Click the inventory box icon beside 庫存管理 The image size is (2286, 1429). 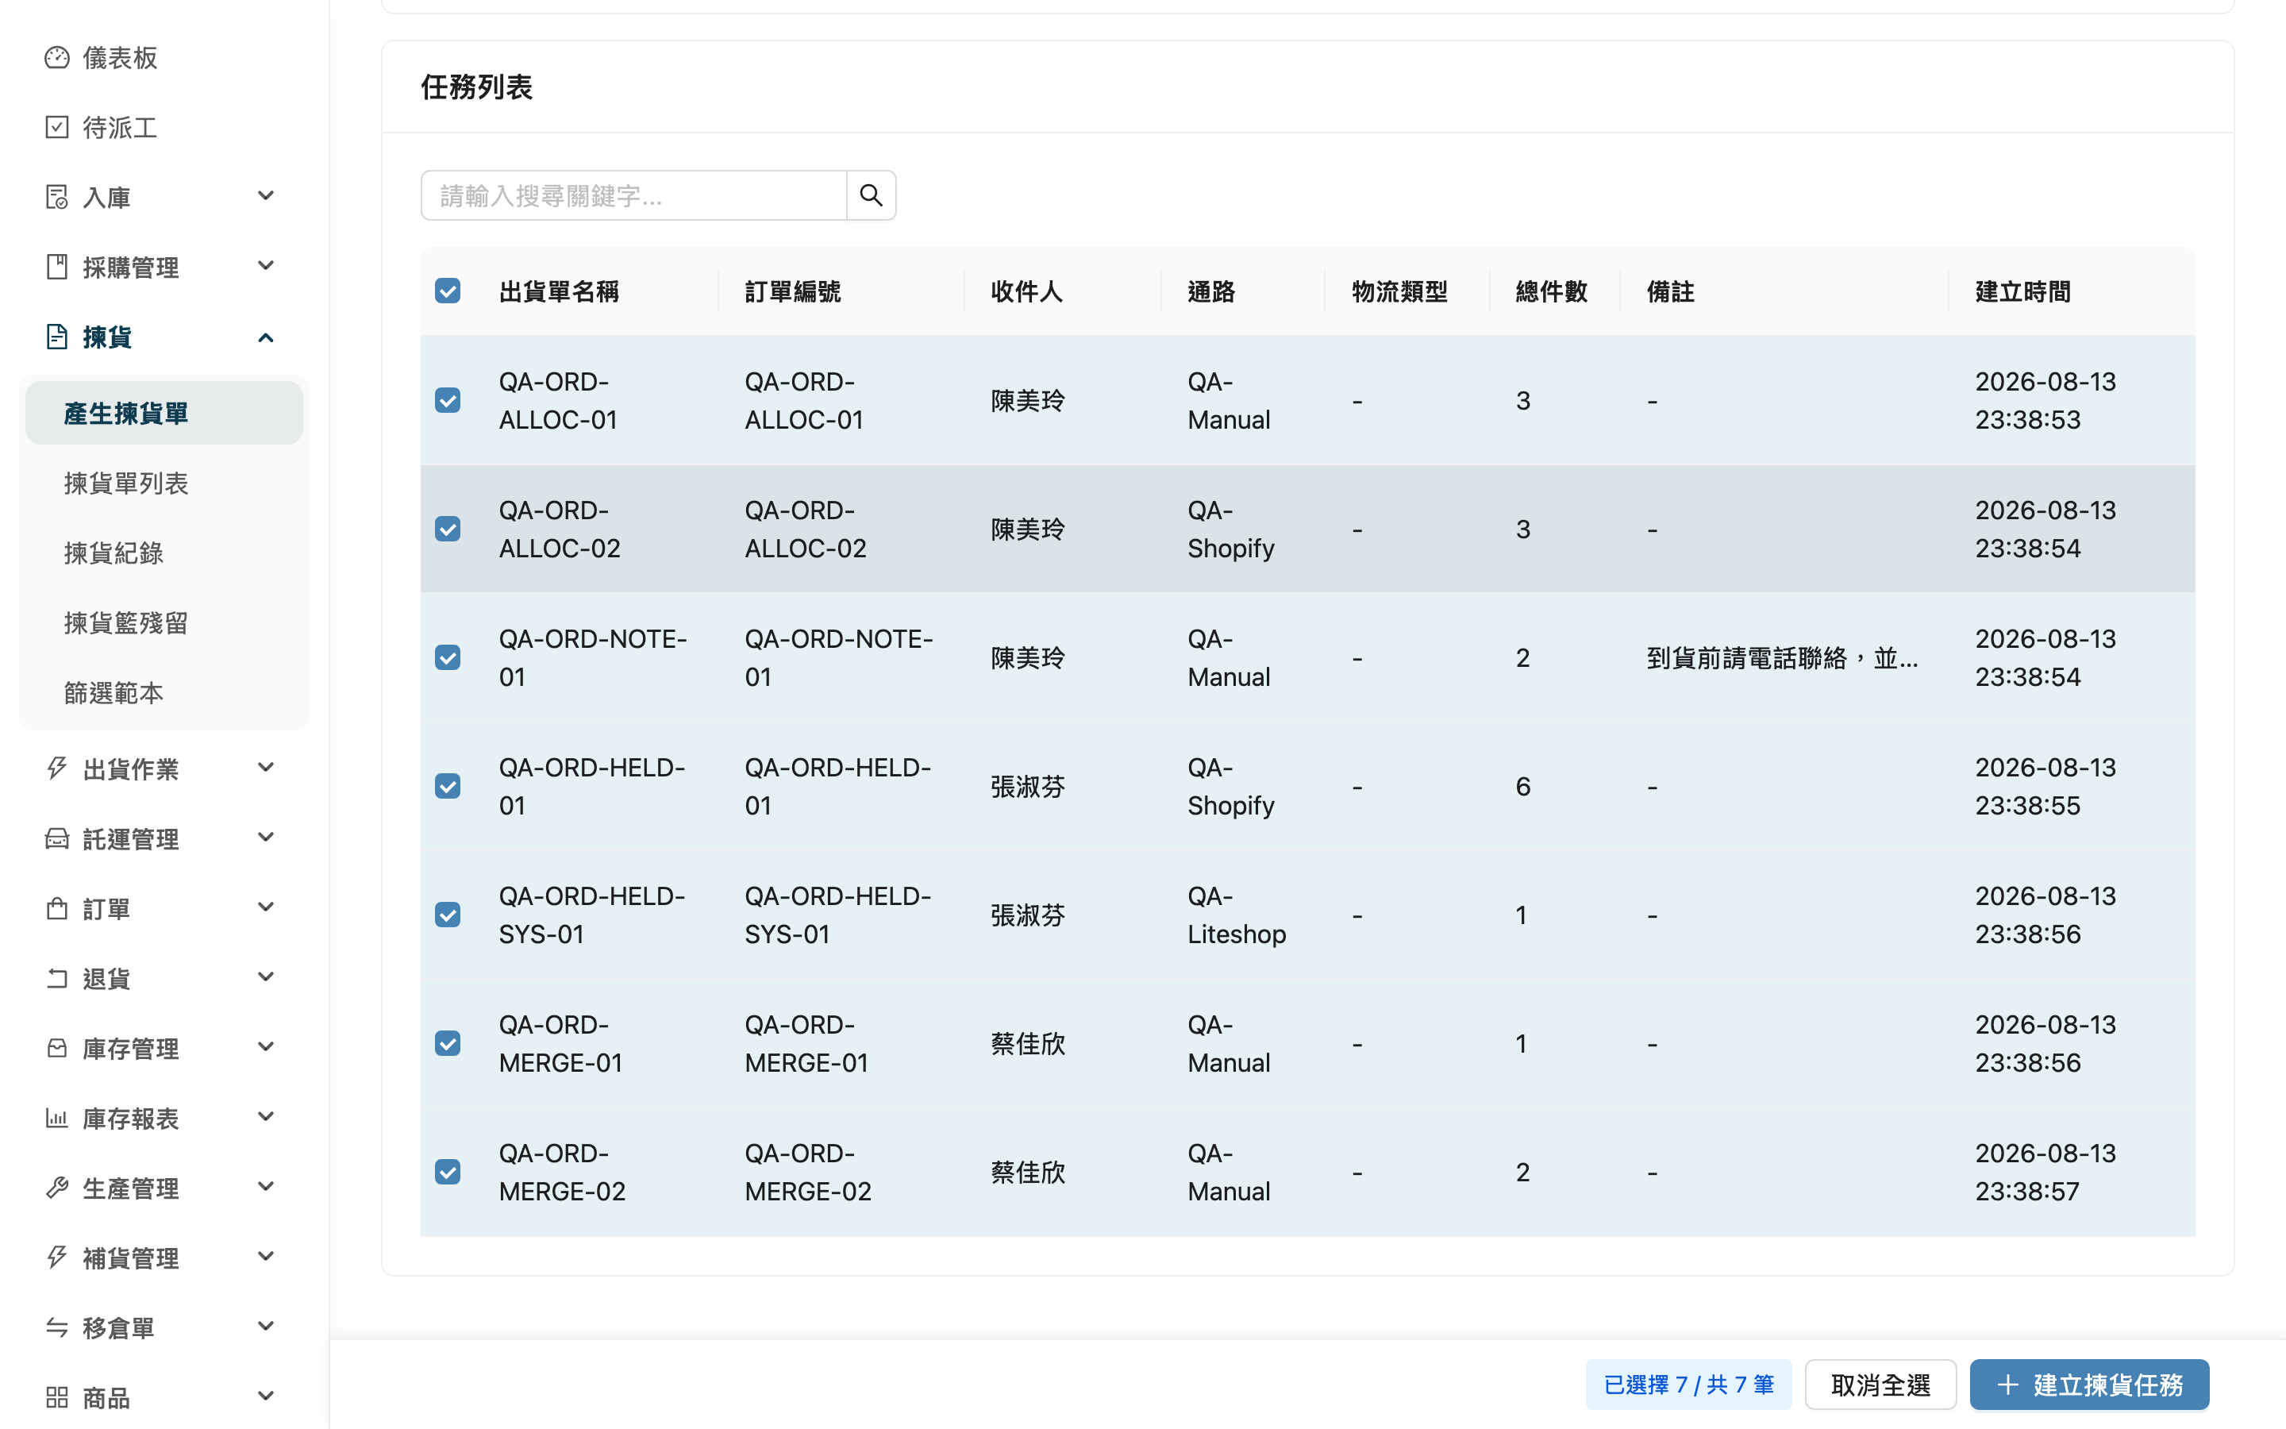pyautogui.click(x=56, y=1048)
